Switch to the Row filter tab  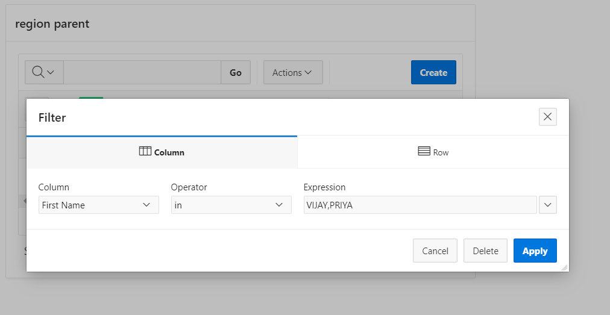pos(433,152)
